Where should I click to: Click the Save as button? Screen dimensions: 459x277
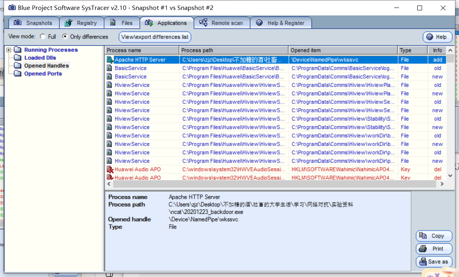[x=434, y=262]
